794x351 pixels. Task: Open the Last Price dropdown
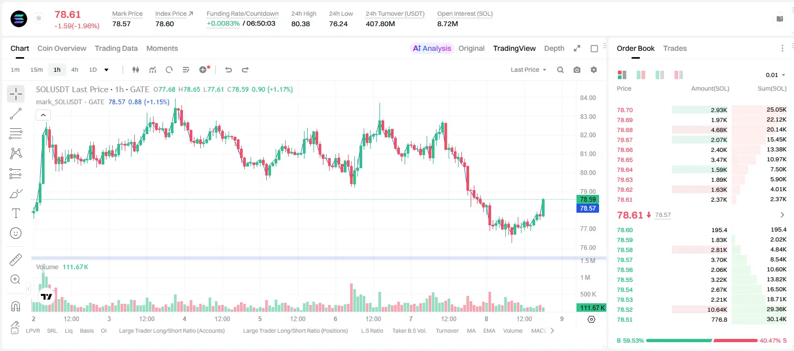[528, 70]
